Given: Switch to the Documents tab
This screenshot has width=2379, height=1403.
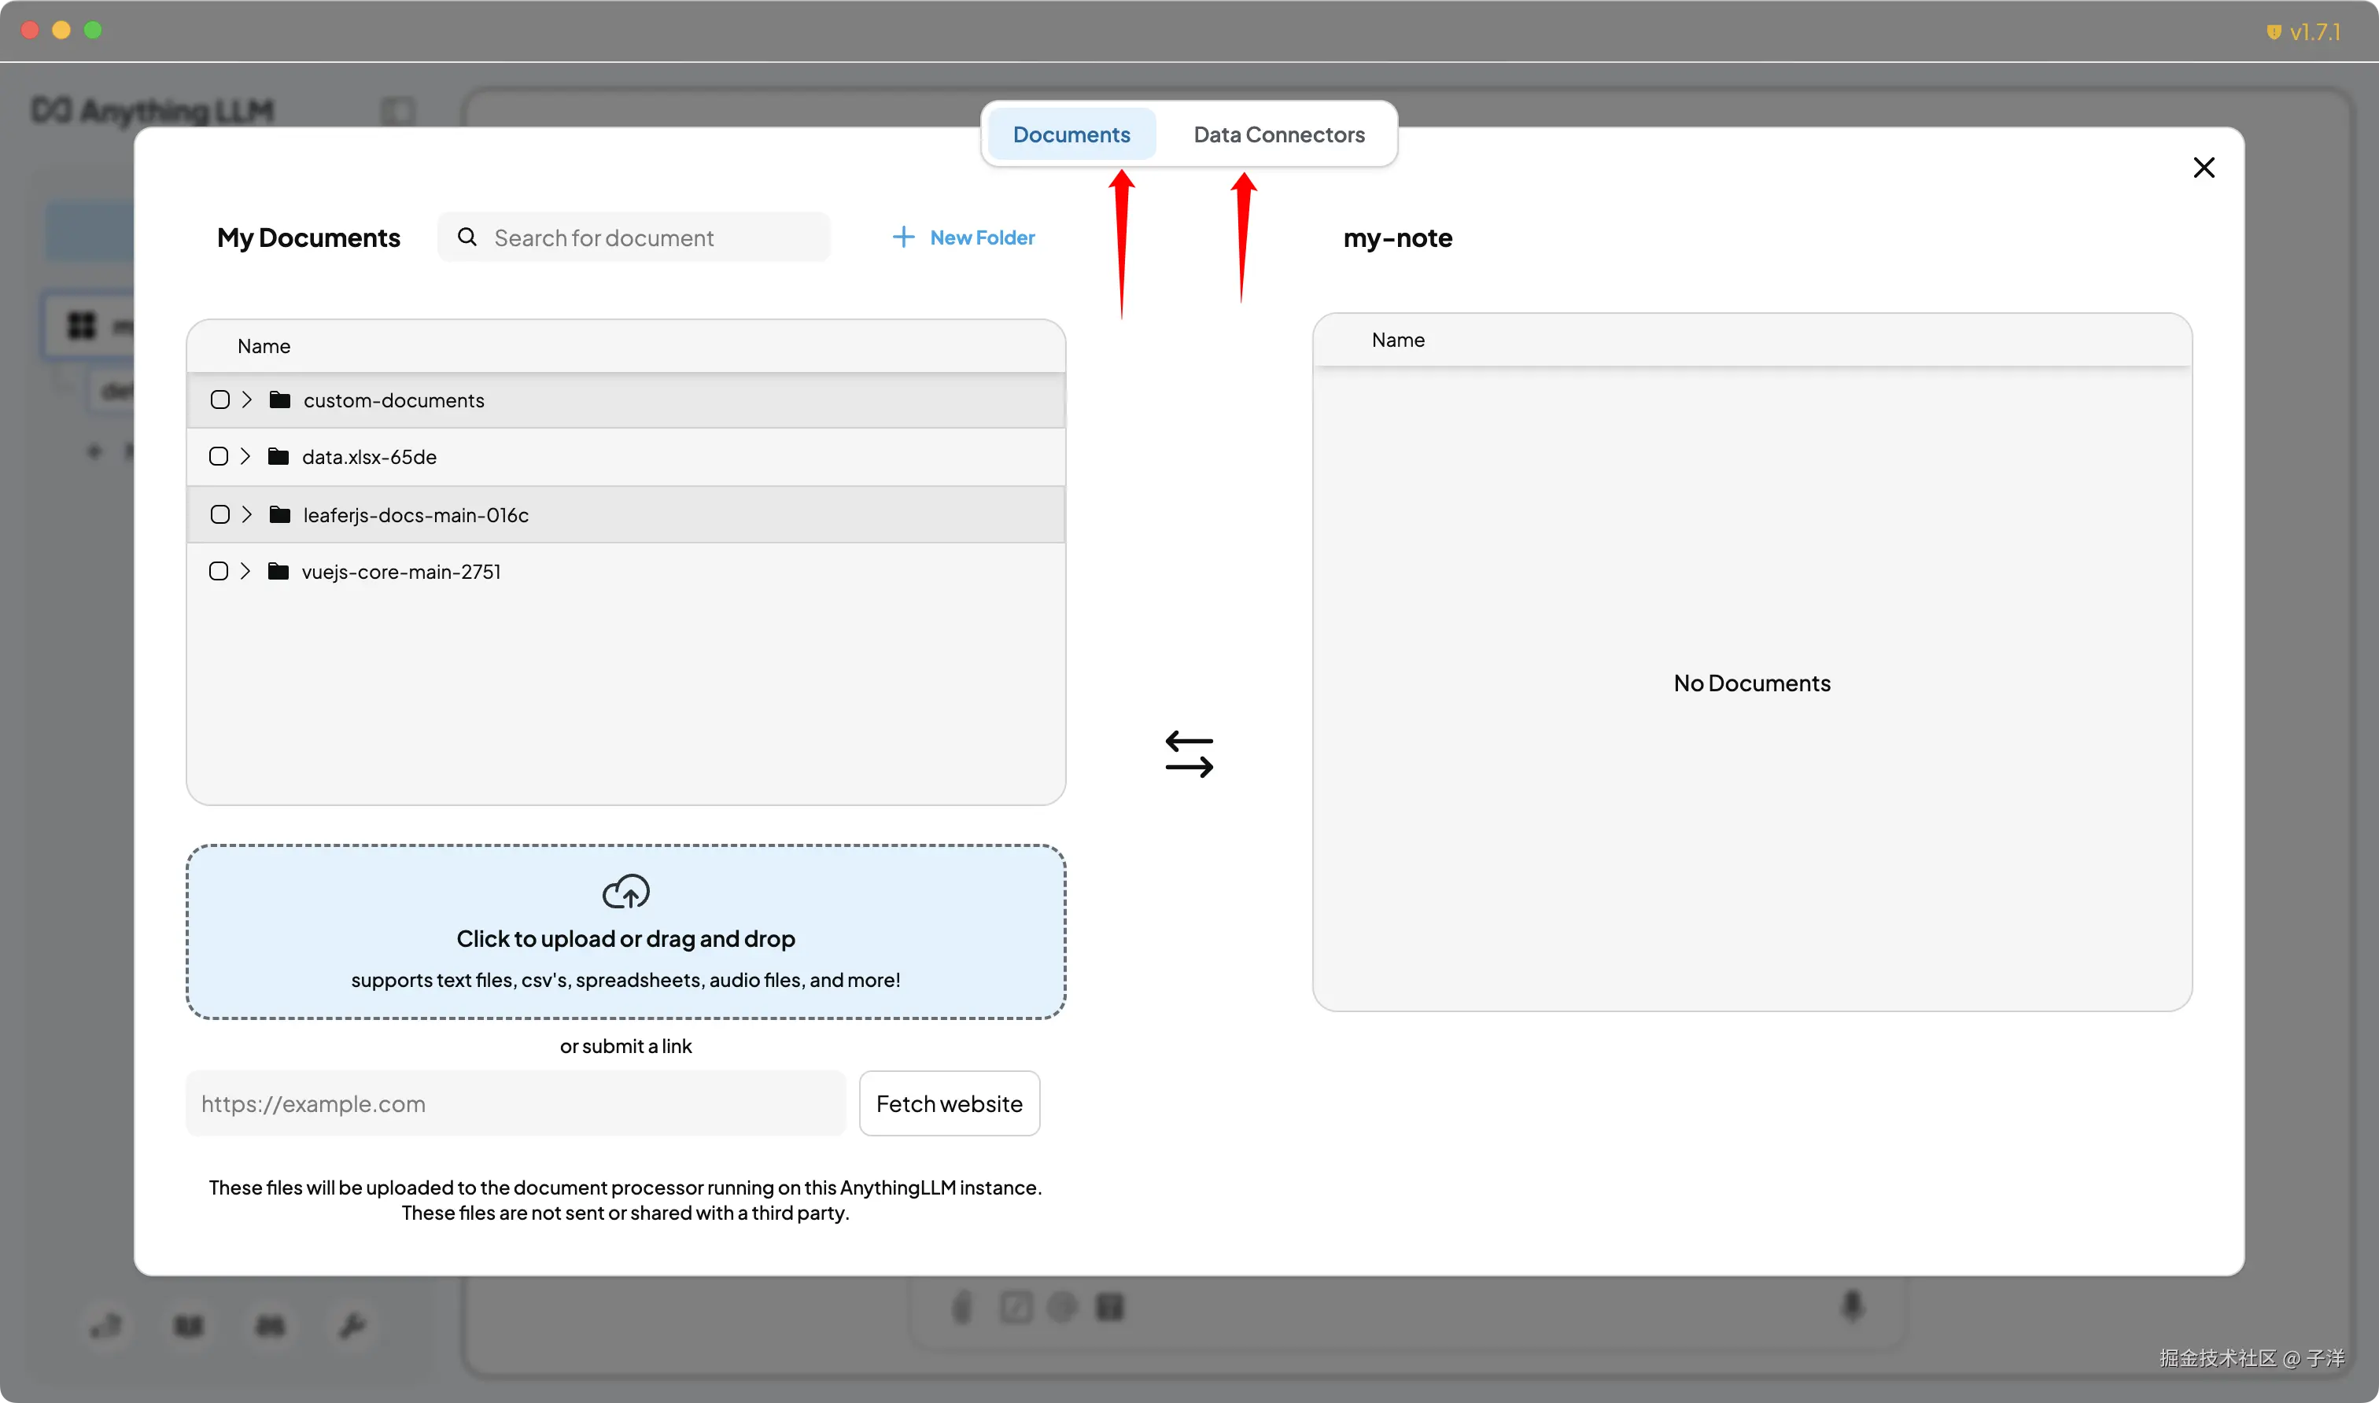Looking at the screenshot, I should [1071, 134].
